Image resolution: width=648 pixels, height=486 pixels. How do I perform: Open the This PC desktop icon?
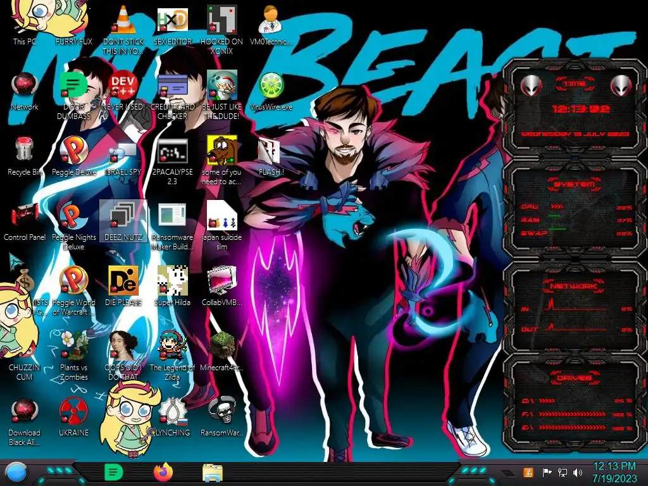click(x=25, y=25)
